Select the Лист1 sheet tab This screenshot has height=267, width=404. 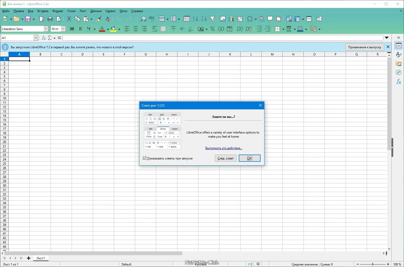tap(41, 258)
